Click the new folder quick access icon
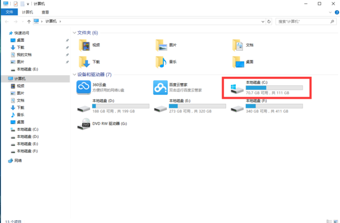340x223 pixels. [22, 4]
